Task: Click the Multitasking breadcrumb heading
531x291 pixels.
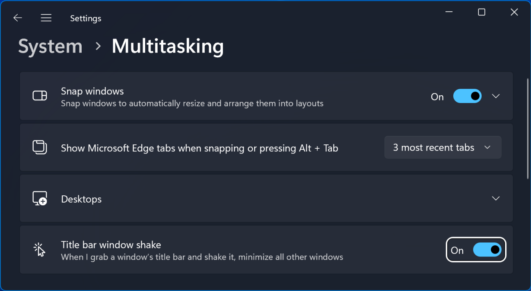Action: (x=168, y=46)
